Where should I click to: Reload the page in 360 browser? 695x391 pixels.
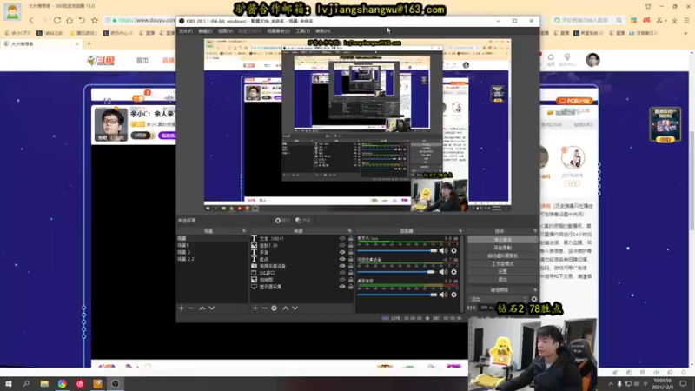point(56,20)
